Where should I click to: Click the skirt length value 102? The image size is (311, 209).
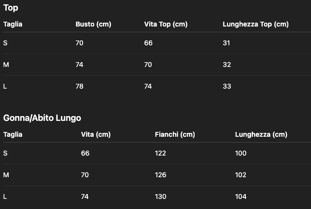tap(240, 175)
